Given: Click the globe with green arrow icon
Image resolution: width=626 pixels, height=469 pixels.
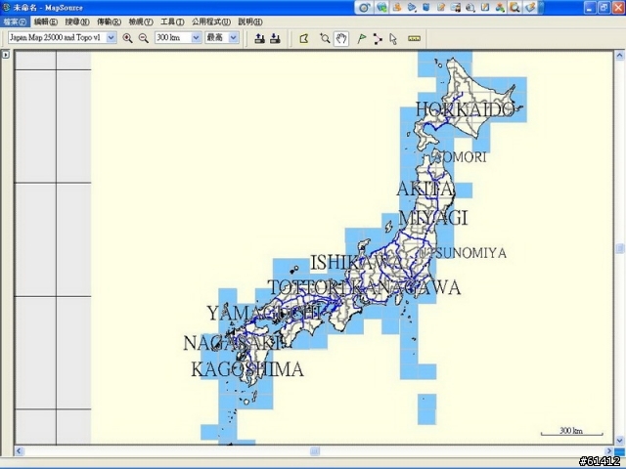Looking at the screenshot, I should 381,7.
